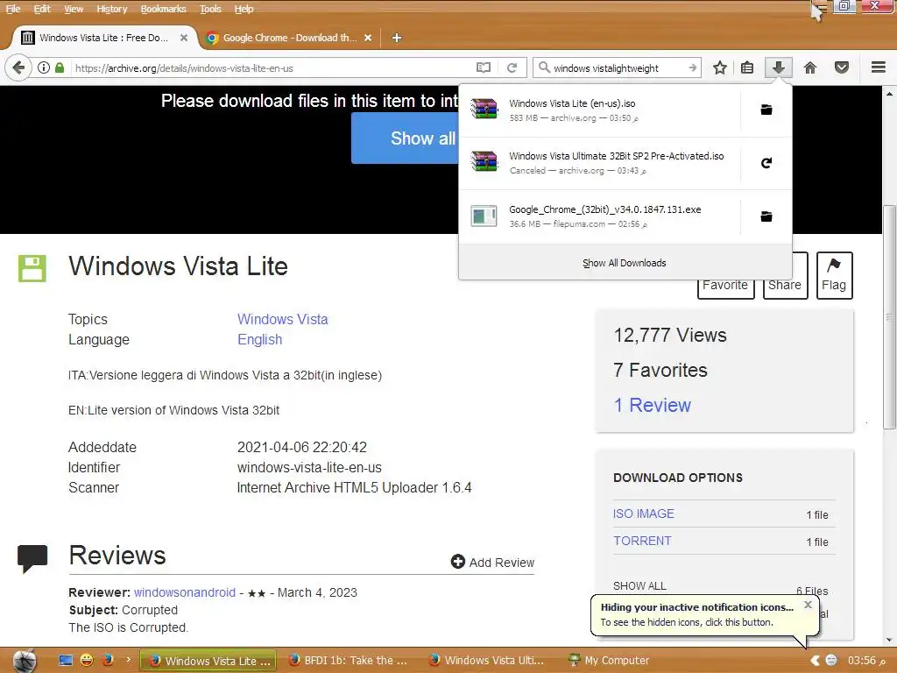The image size is (897, 673).
Task: Expand hidden notification icons arrow
Action: [814, 661]
